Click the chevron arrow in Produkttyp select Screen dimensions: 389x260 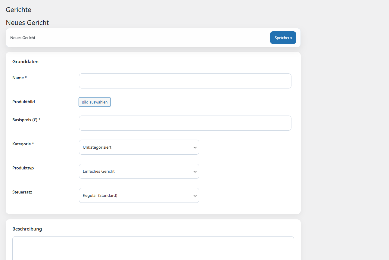coord(195,172)
